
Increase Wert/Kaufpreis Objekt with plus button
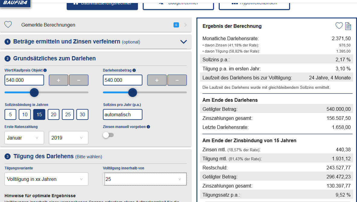[58, 80]
